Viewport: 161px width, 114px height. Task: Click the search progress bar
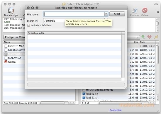click(76, 85)
